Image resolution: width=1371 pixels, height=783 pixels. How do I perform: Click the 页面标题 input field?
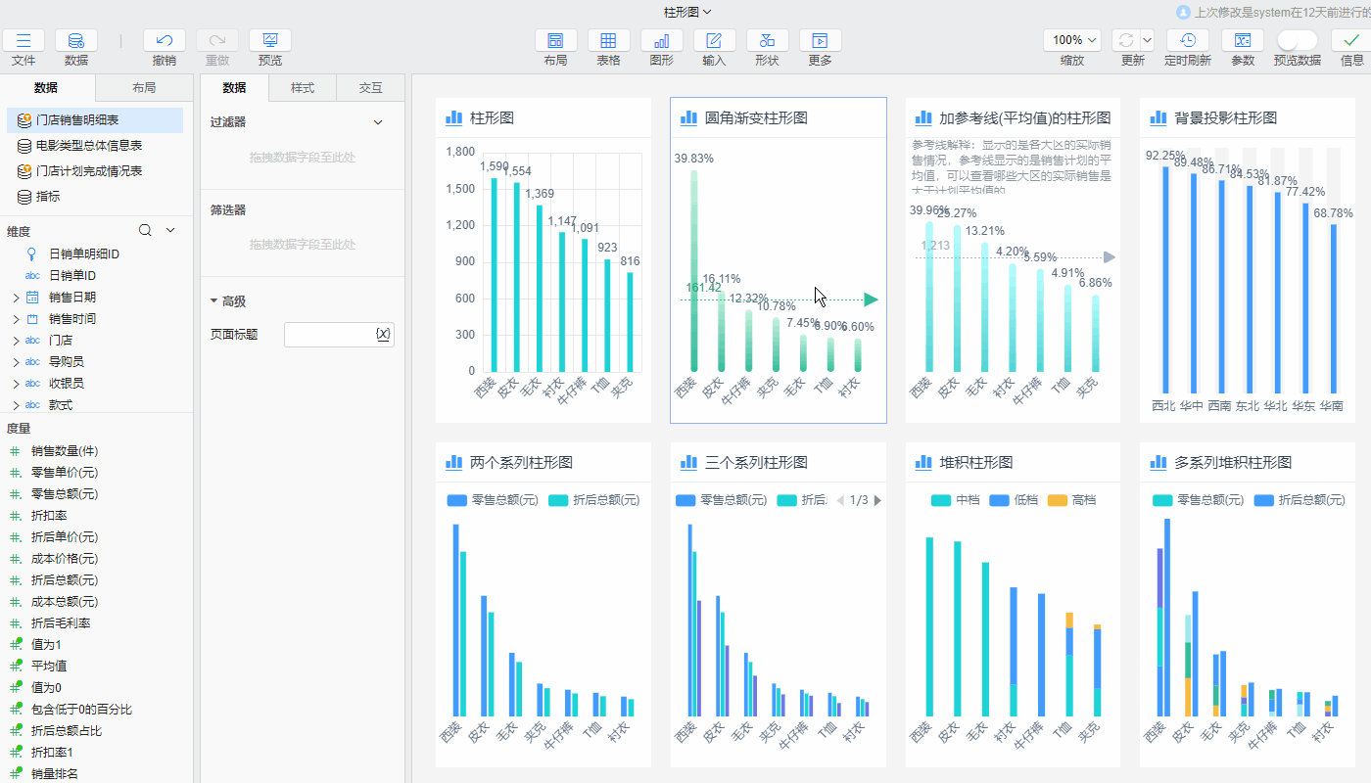[x=330, y=335]
